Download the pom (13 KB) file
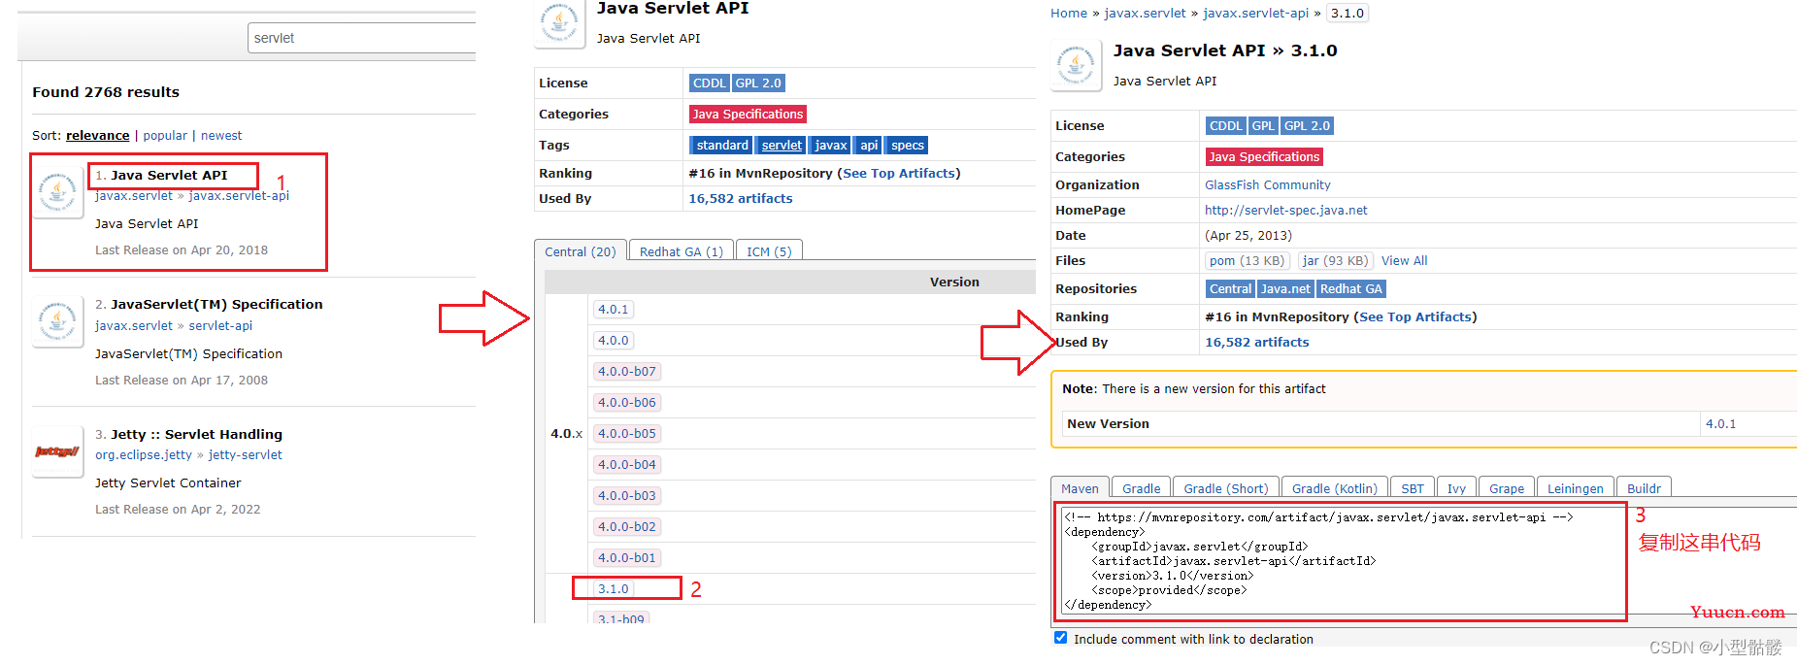This screenshot has width=1797, height=665. (1248, 261)
